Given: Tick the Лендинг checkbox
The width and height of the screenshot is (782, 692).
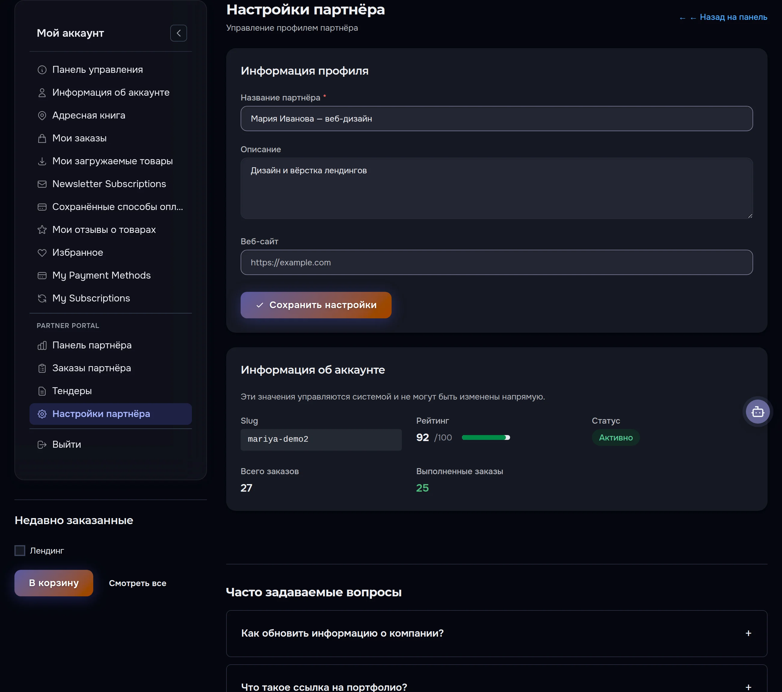Looking at the screenshot, I should pyautogui.click(x=20, y=550).
